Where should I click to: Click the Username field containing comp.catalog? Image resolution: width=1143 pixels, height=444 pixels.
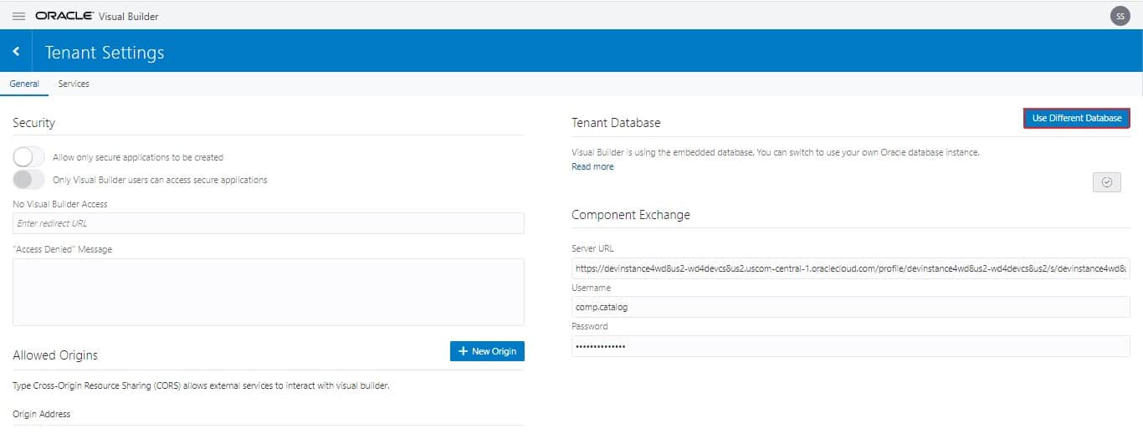click(851, 307)
